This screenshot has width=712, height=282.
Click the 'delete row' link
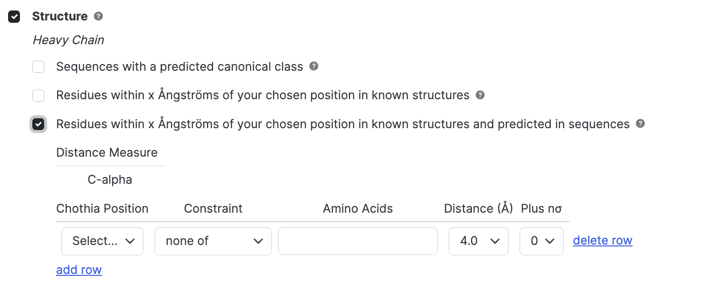[x=603, y=241]
